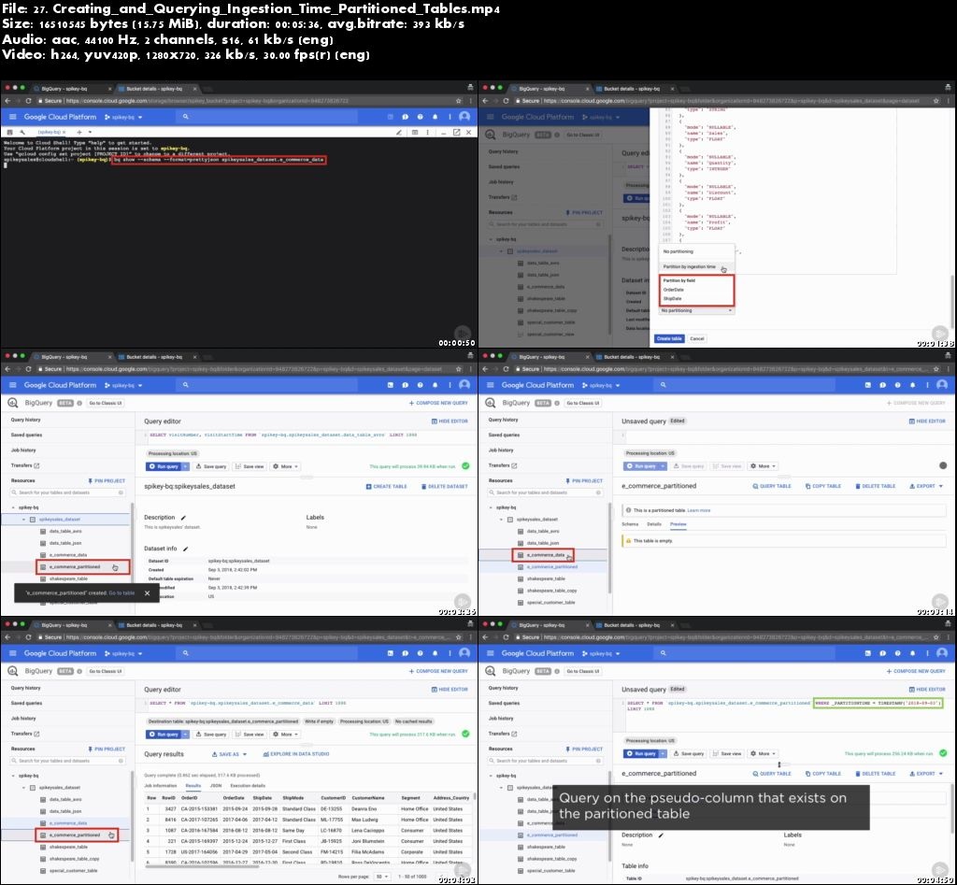Viewport: 957px width, 885px height.
Task: Dismiss the 'e_commerce_partitioned created' toast
Action: (x=147, y=593)
